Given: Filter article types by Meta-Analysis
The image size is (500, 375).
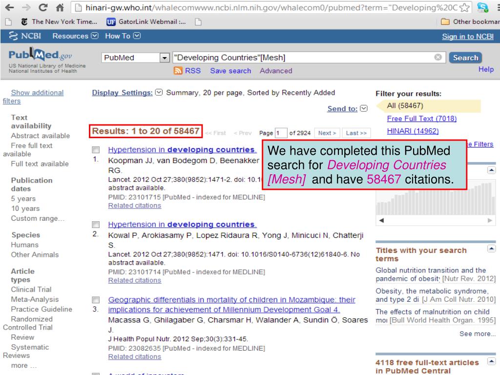Looking at the screenshot, I should 35,299.
